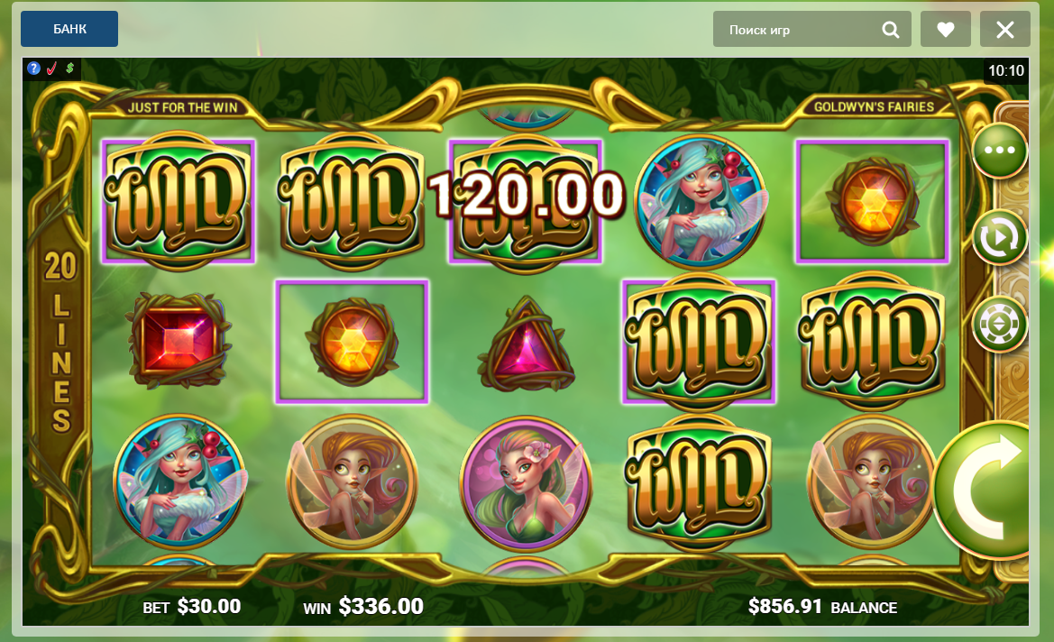1054x642 pixels.
Task: Click the blue question mark help icon
Action: pos(33,68)
